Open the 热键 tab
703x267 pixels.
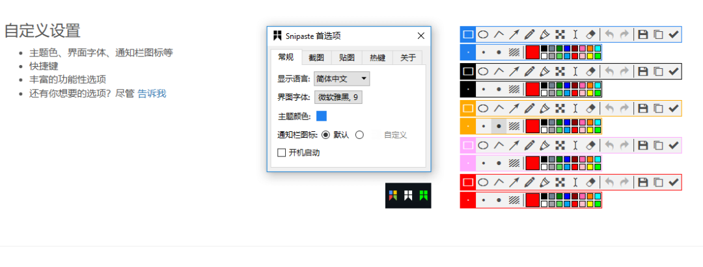tap(377, 57)
